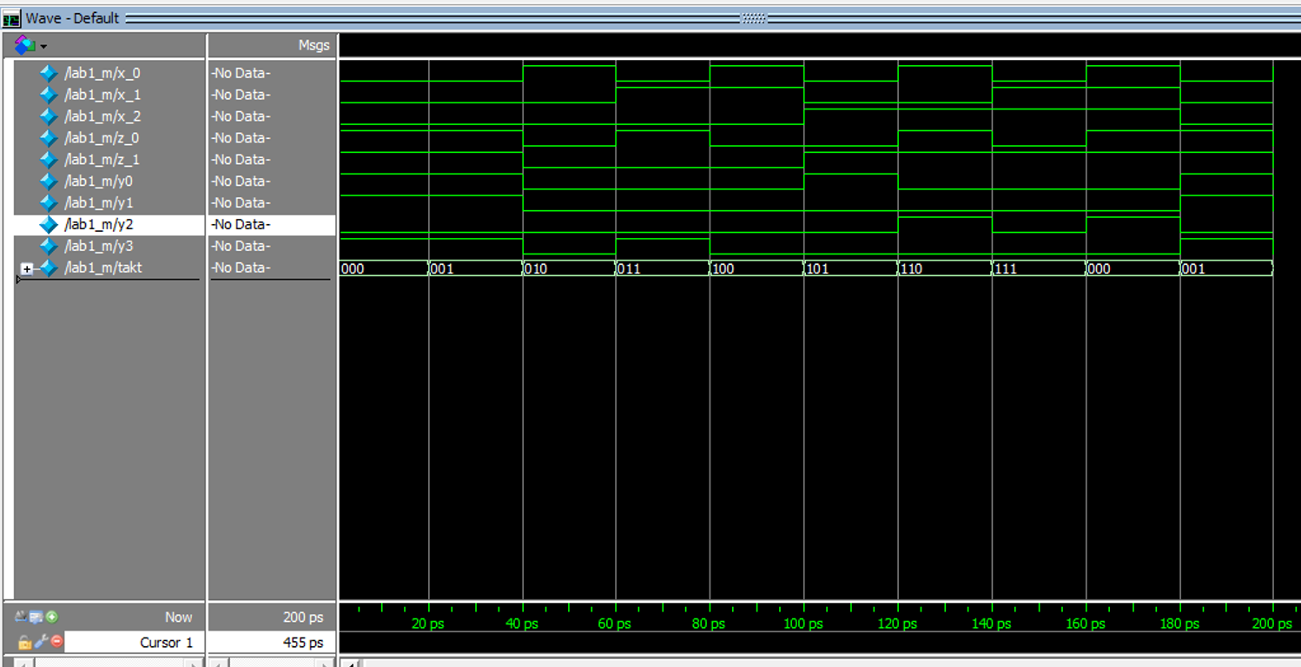Click the signal objects icon in the pathname header
1301x667 pixels.
click(24, 44)
